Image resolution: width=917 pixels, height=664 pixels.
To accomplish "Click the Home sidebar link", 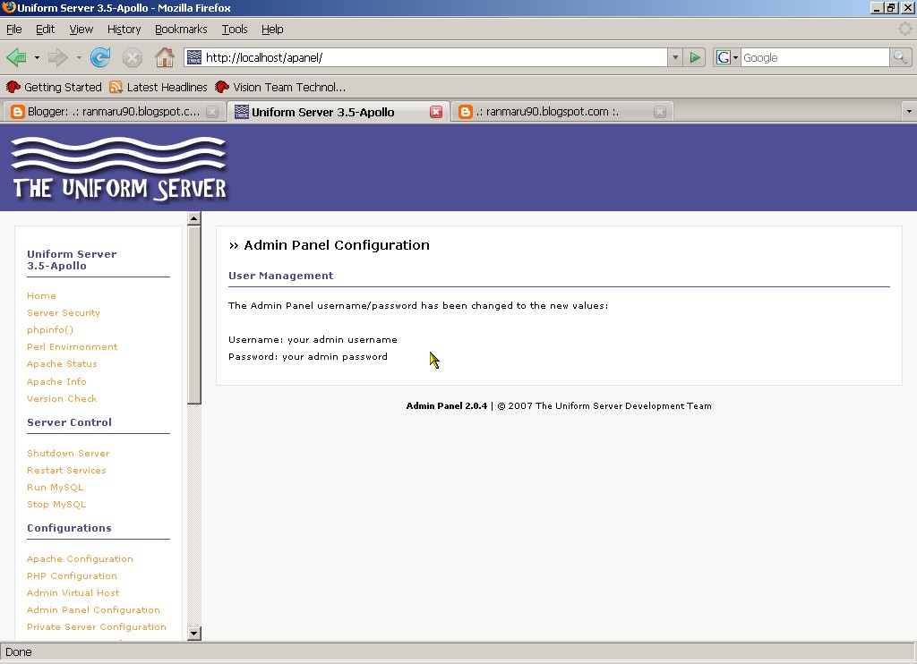I will 41,296.
